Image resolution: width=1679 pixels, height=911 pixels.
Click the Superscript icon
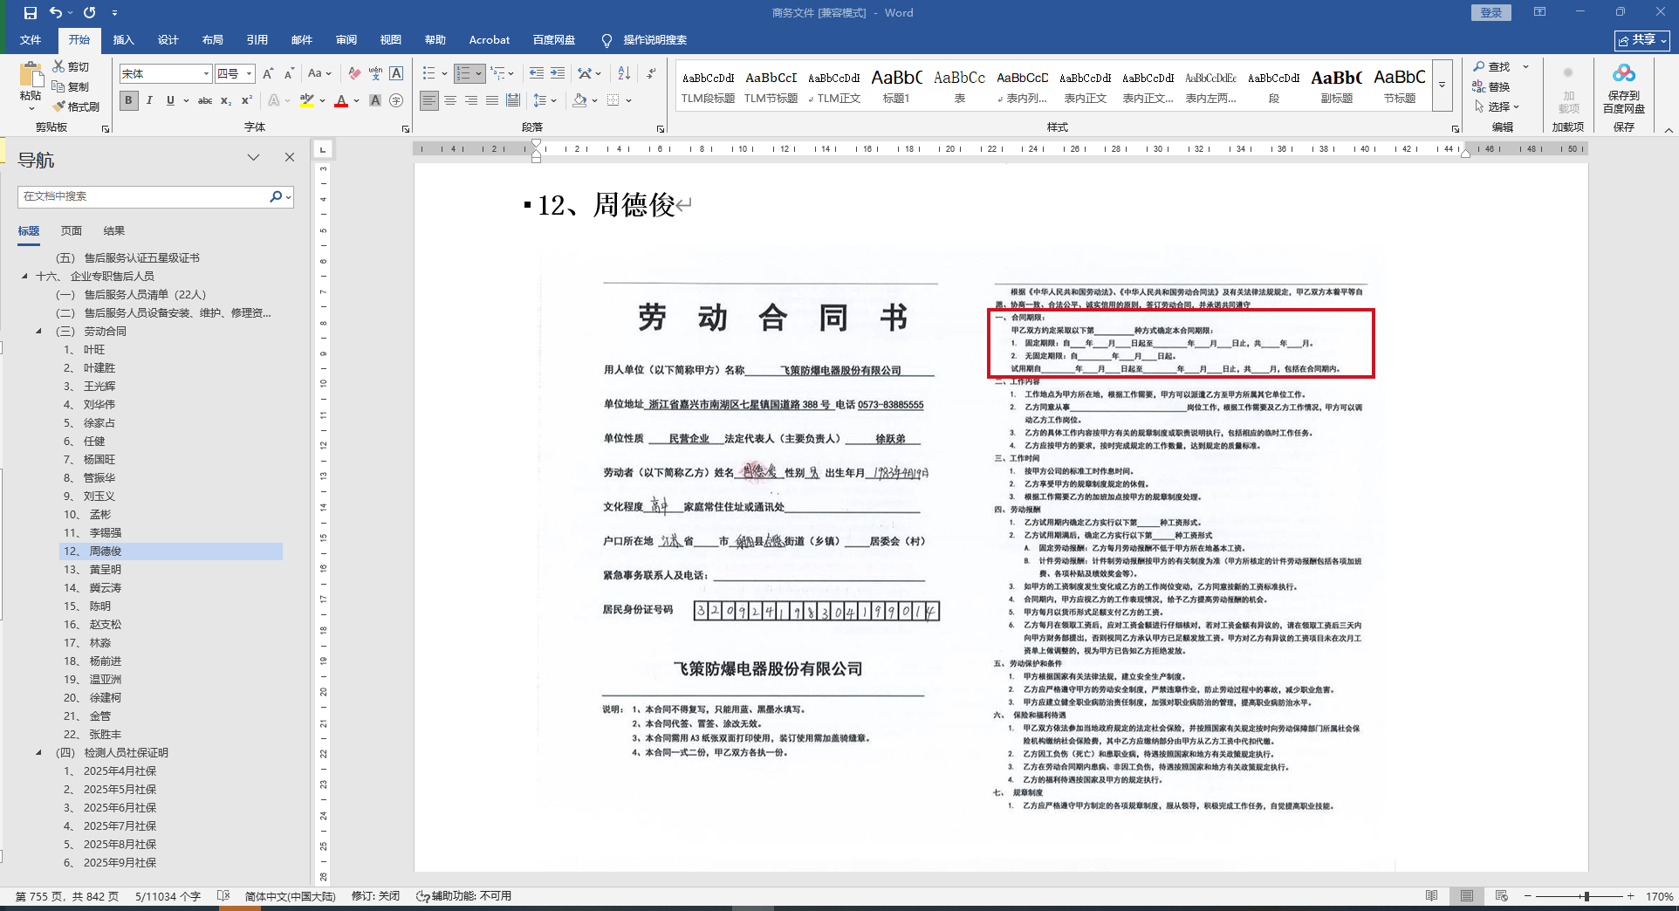click(247, 101)
